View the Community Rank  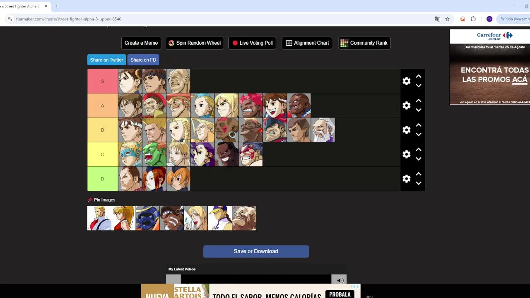364,43
